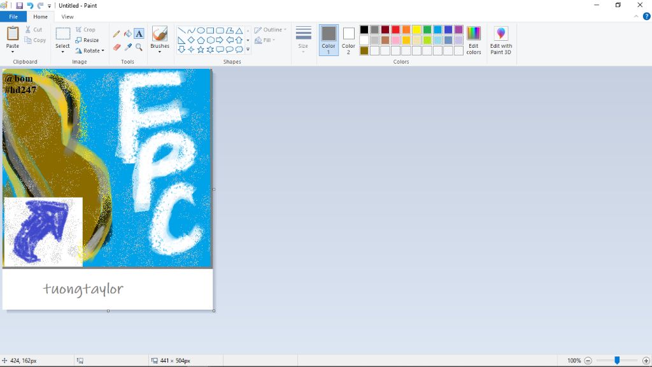Click the zoom out minus button
Image resolution: width=652 pixels, height=367 pixels.
pyautogui.click(x=588, y=361)
